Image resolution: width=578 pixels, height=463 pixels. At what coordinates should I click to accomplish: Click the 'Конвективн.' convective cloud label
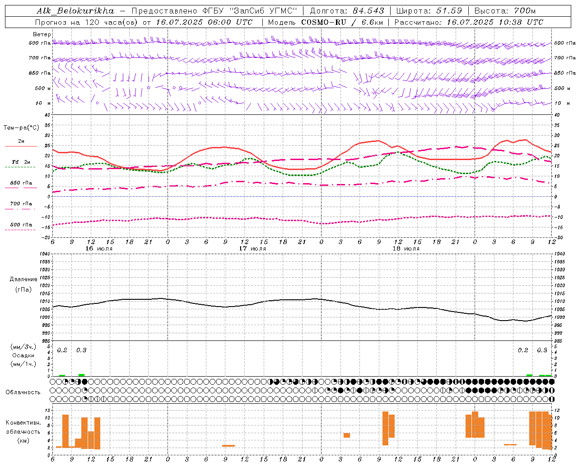click(x=23, y=422)
